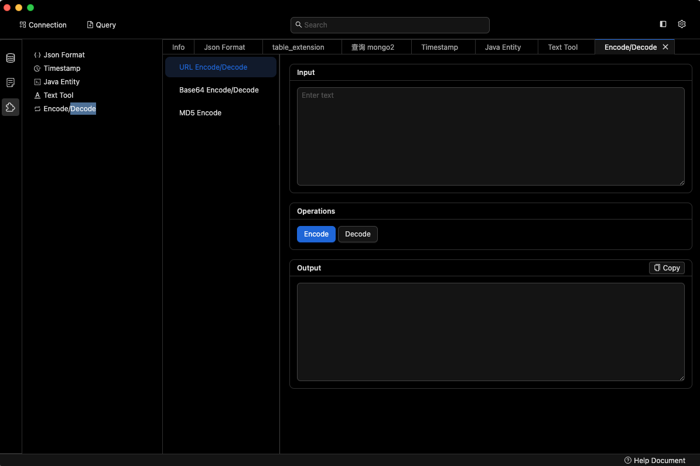
Task: Copy the output text
Action: (x=667, y=268)
